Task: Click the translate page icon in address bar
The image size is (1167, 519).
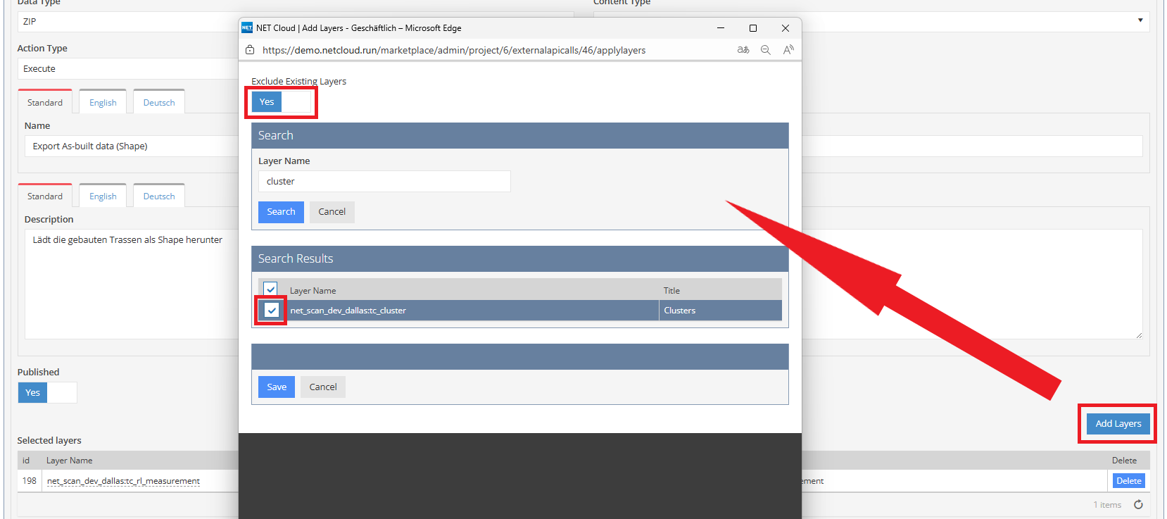Action: (743, 50)
